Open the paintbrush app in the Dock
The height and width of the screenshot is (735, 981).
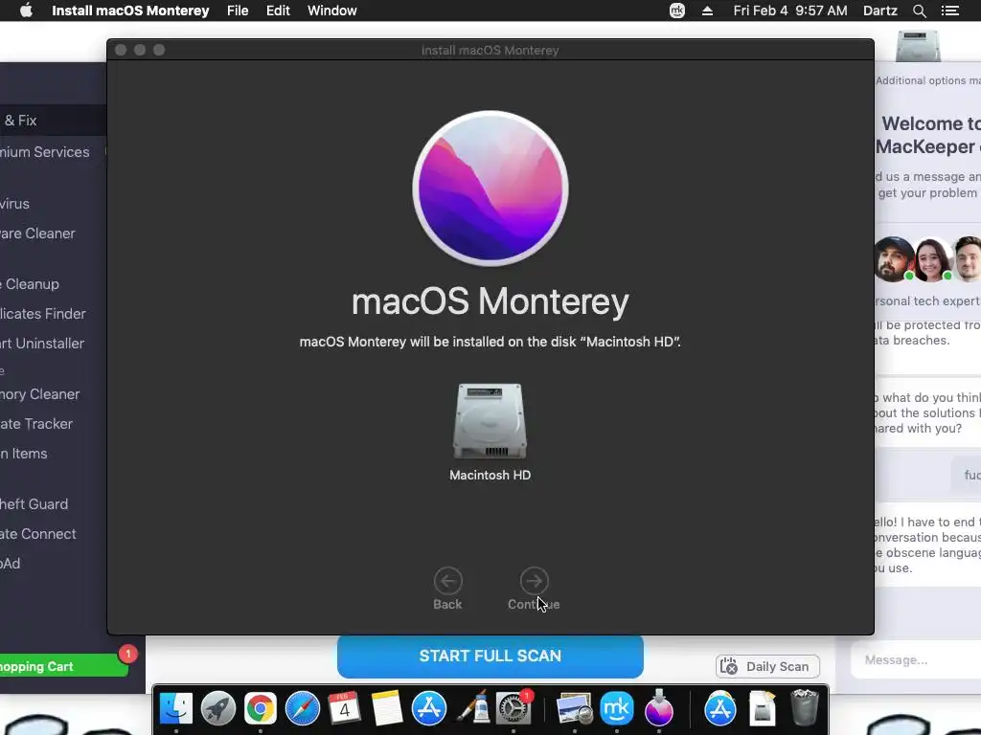[474, 709]
